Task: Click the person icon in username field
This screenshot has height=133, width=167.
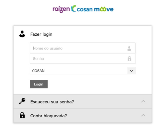Action: (129, 49)
